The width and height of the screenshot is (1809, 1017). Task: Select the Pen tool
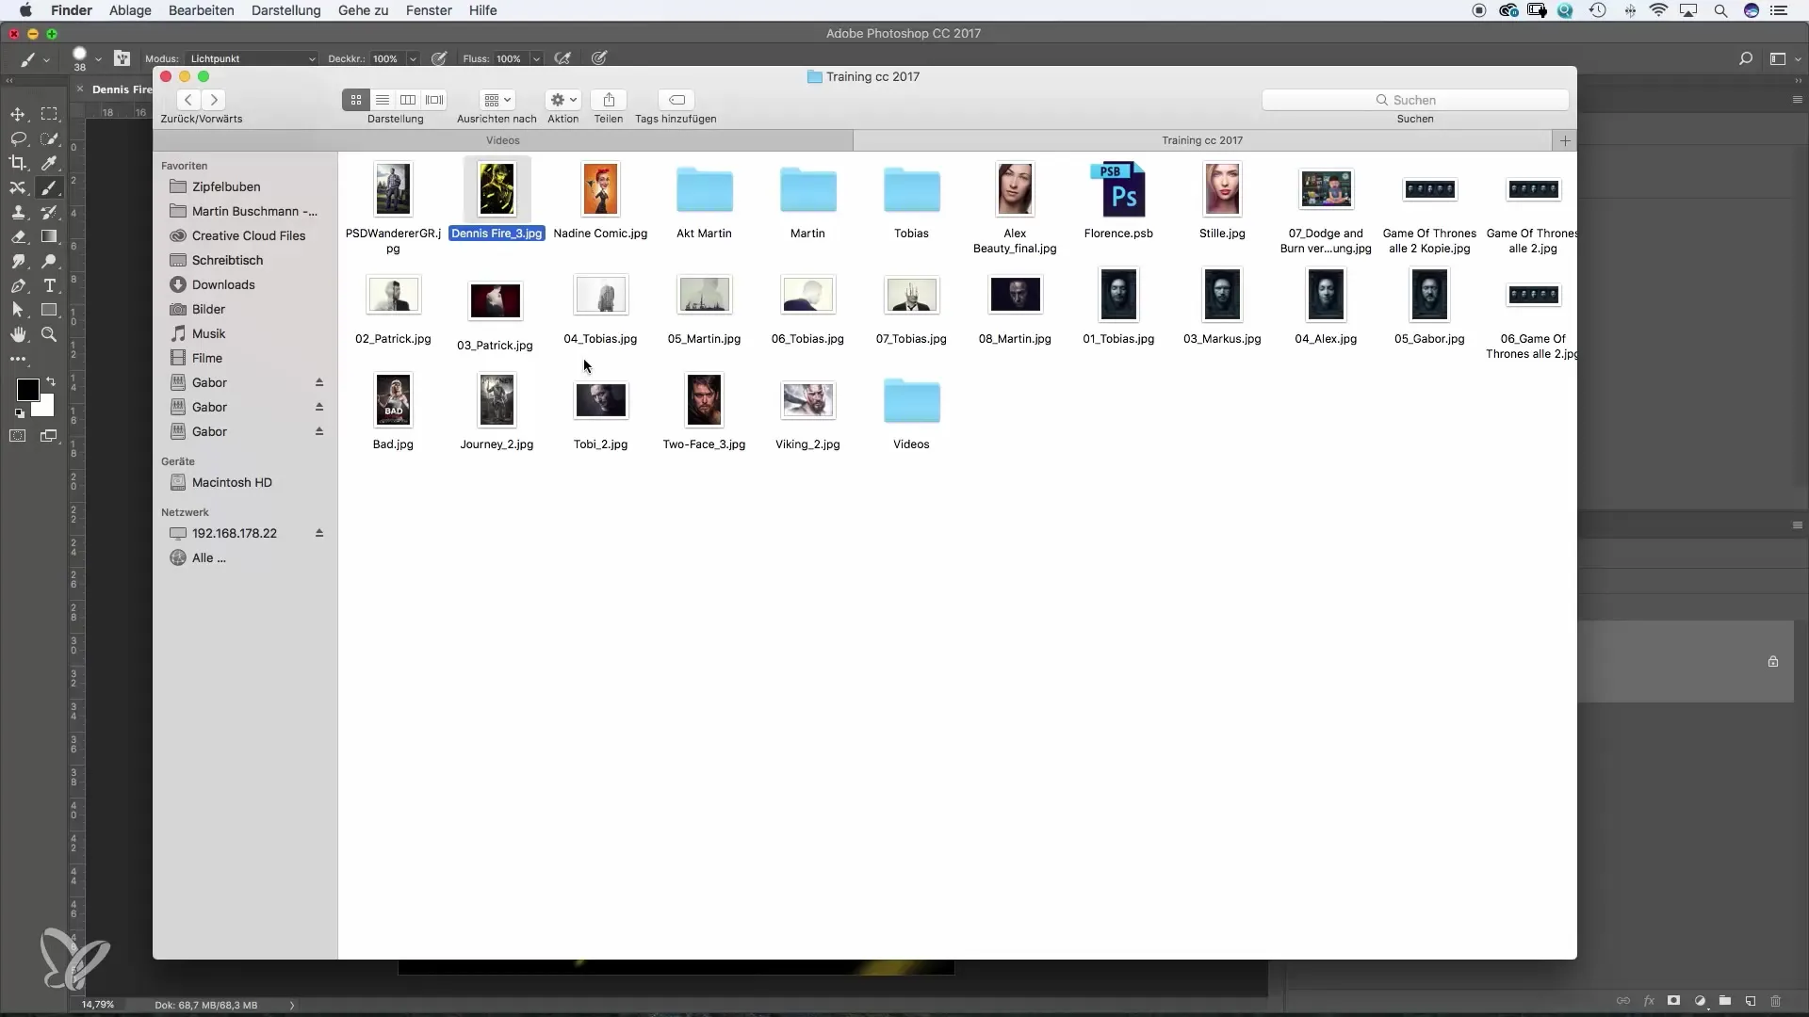18,285
